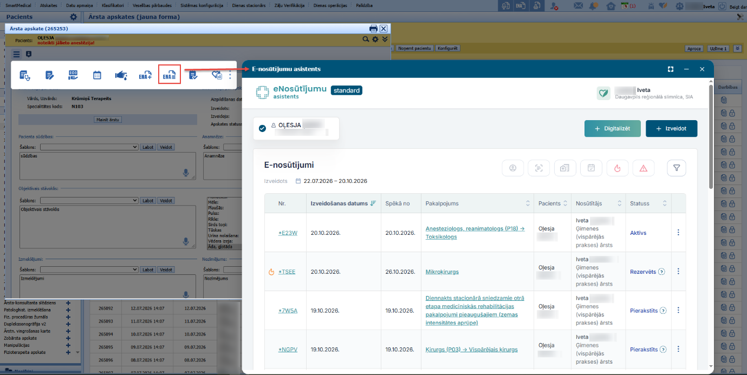This screenshot has width=747, height=375.
Task: Toggle the checkmark on patient OĻESJA card
Action: (262, 128)
